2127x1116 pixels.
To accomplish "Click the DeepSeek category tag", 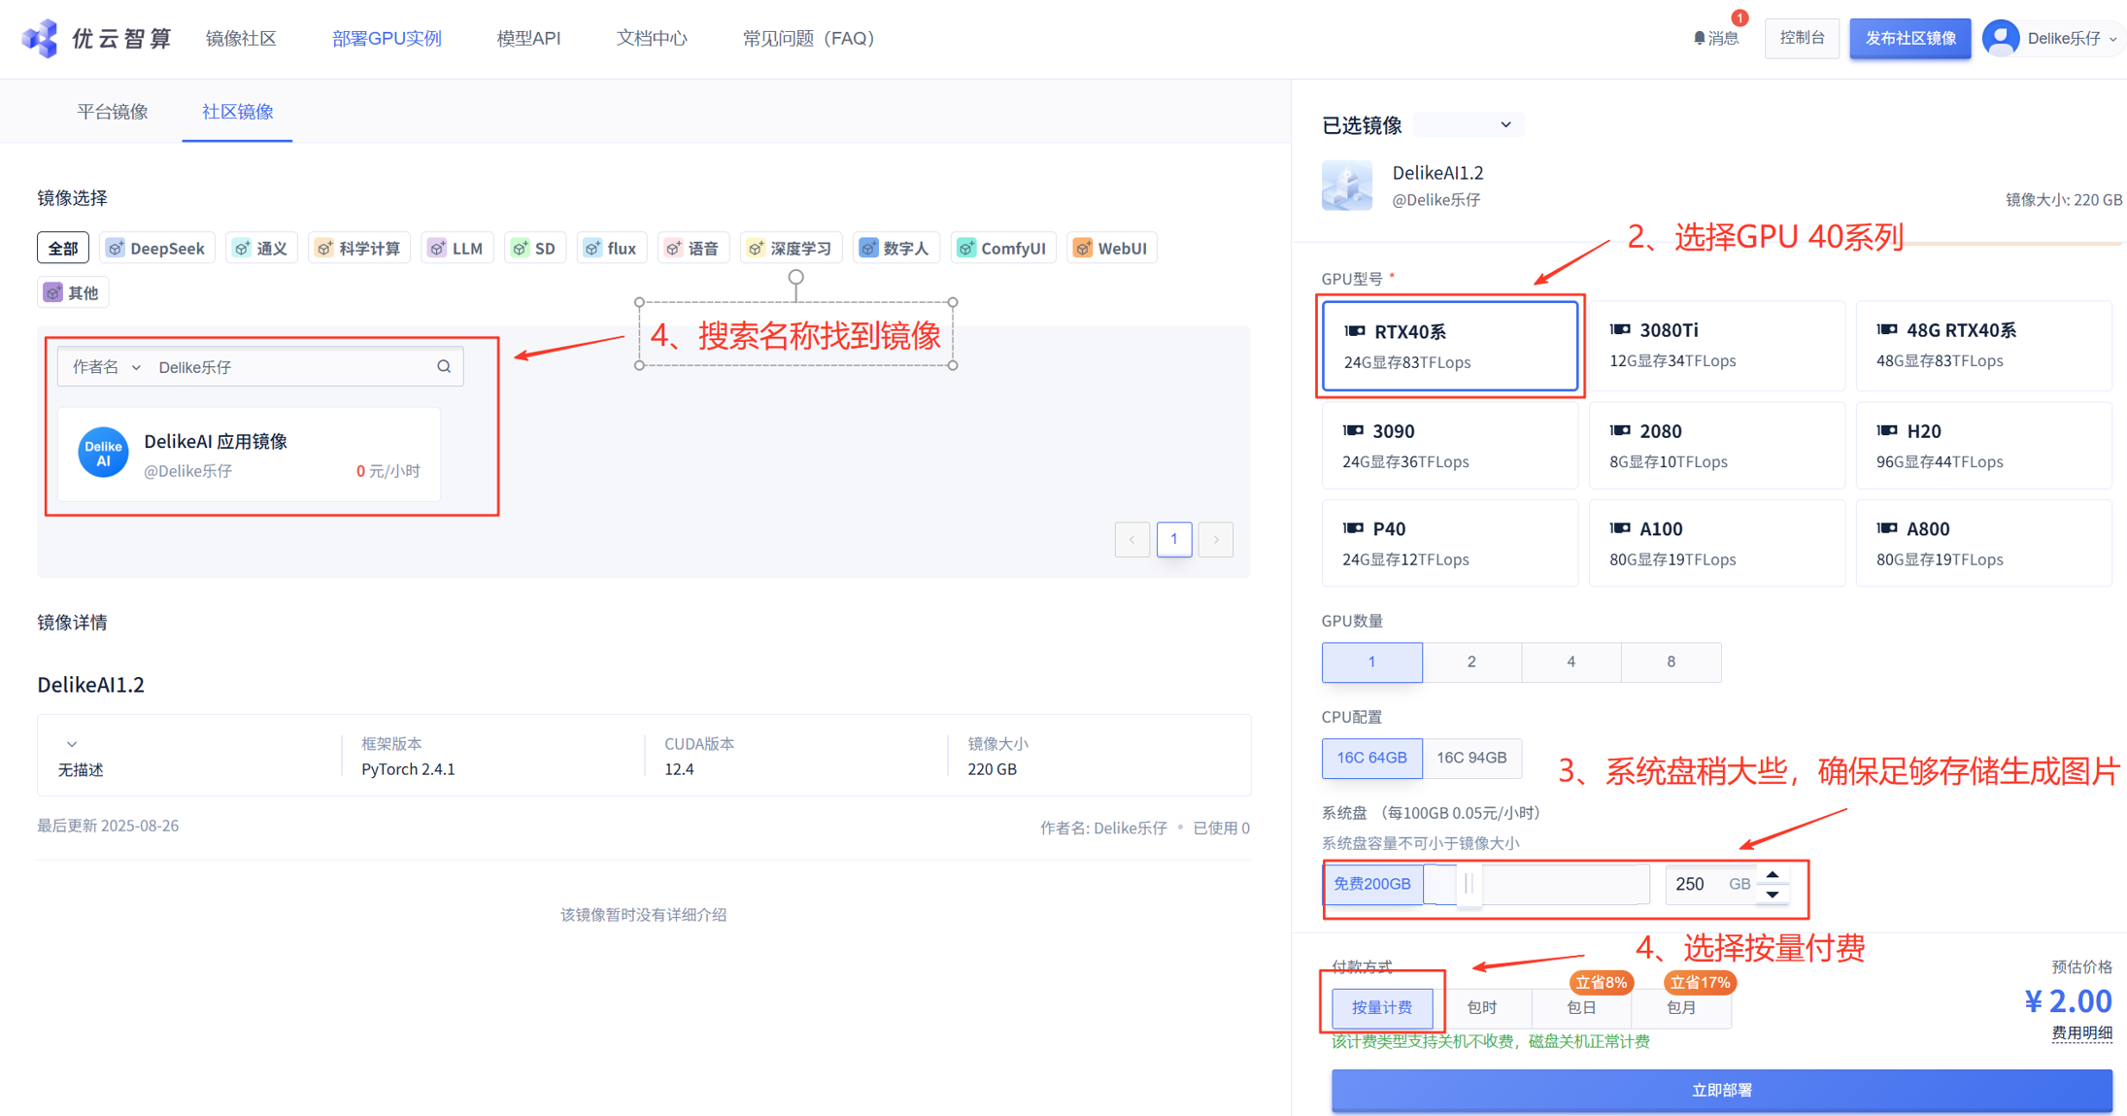I will (x=156, y=248).
